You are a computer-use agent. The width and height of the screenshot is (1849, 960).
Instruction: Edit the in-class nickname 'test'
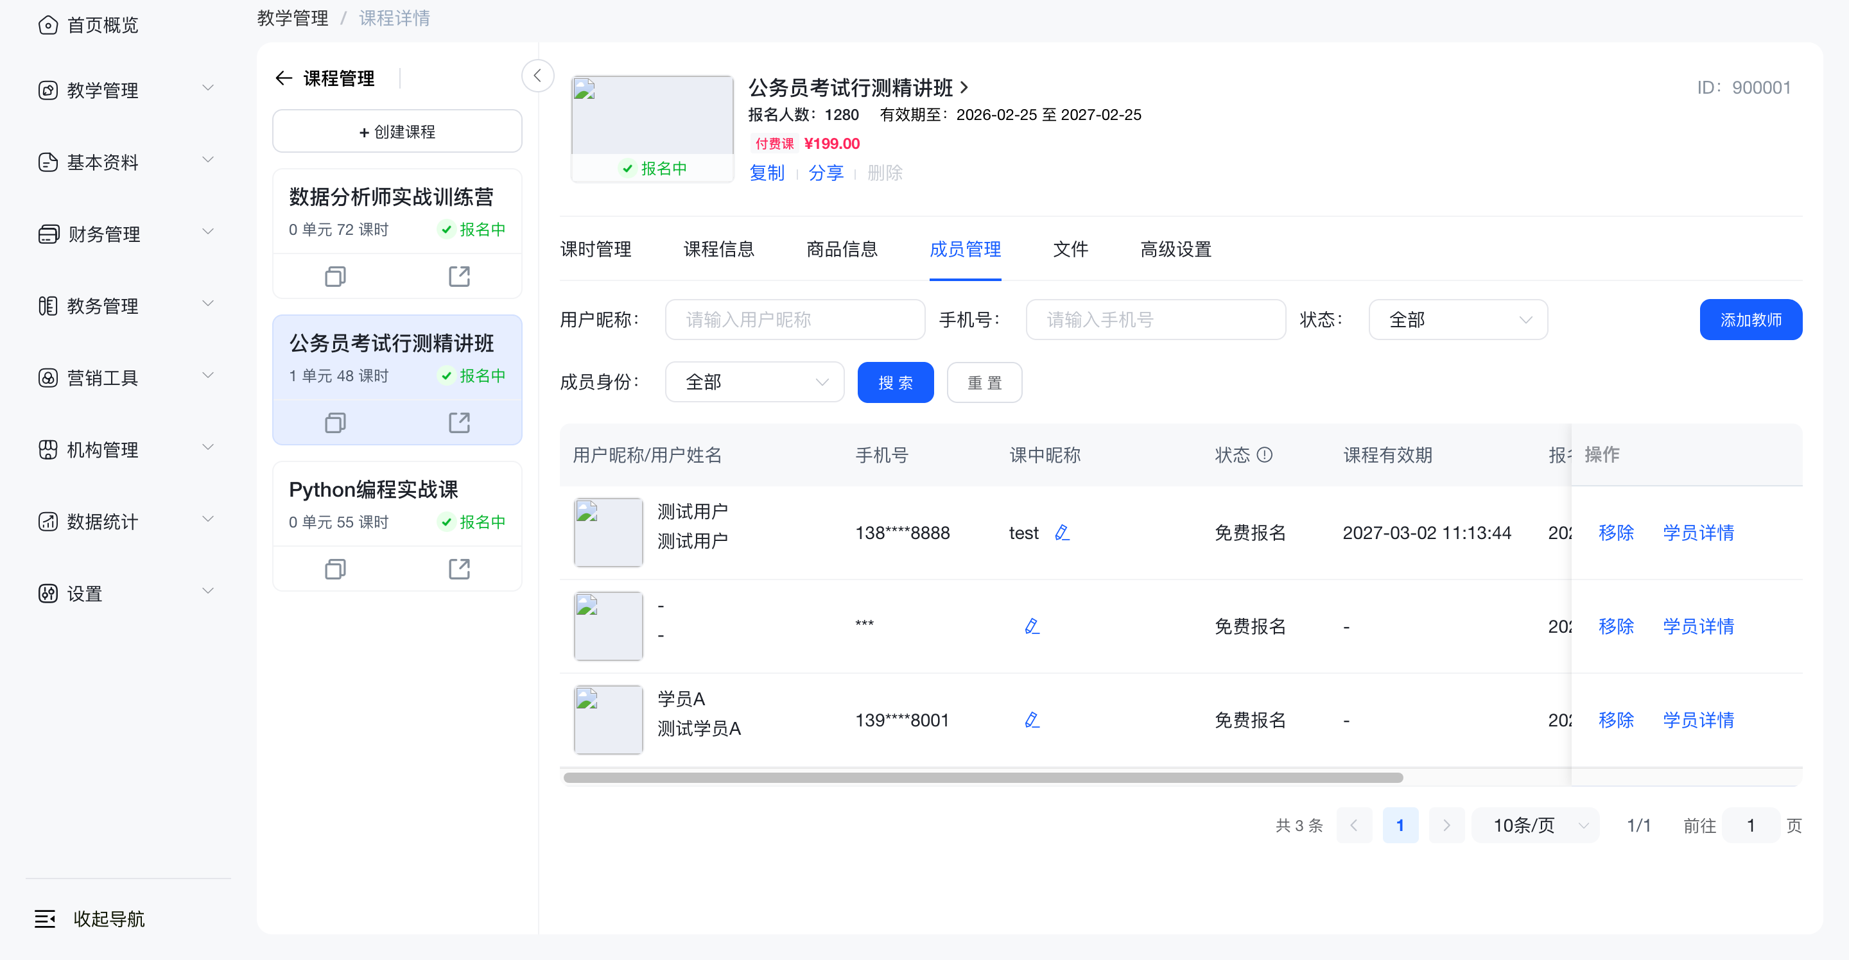(1063, 533)
